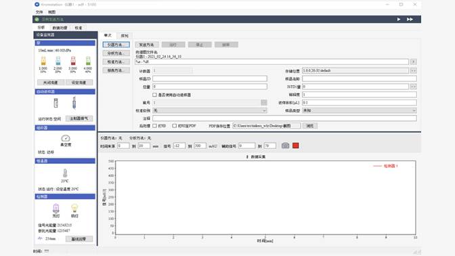Click the yellow solvent bottle icon

click(43, 61)
